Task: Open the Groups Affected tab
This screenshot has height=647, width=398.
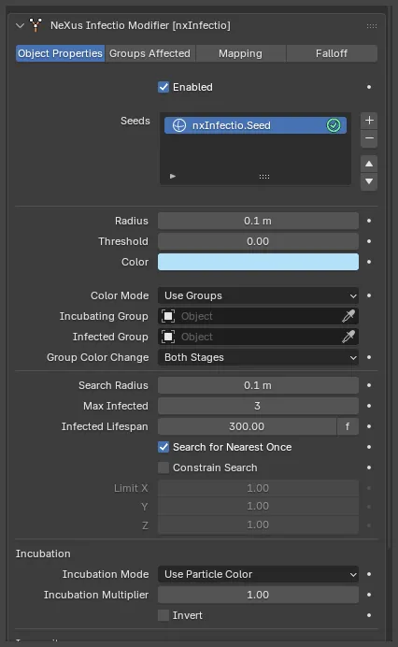Action: pos(150,53)
